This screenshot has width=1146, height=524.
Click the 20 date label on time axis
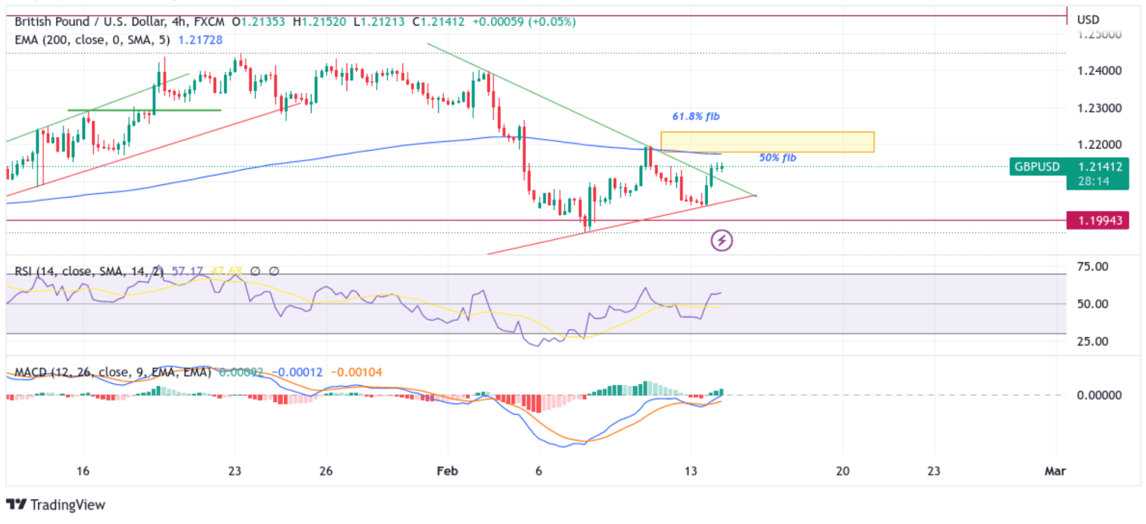click(x=842, y=470)
